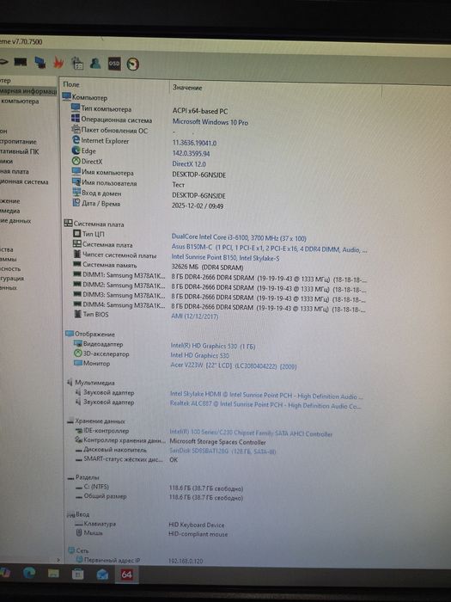The image size is (451, 602).
Task: Open the sidebar item ending 'тативный ПК'
Action: click(20, 151)
